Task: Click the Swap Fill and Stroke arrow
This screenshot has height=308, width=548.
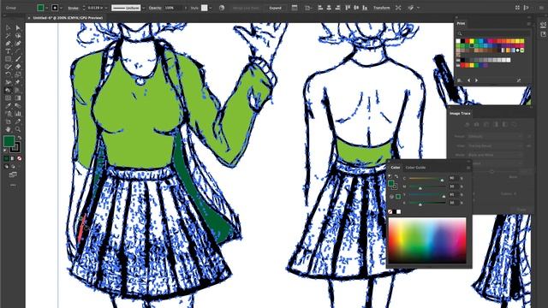Action: tap(20, 138)
